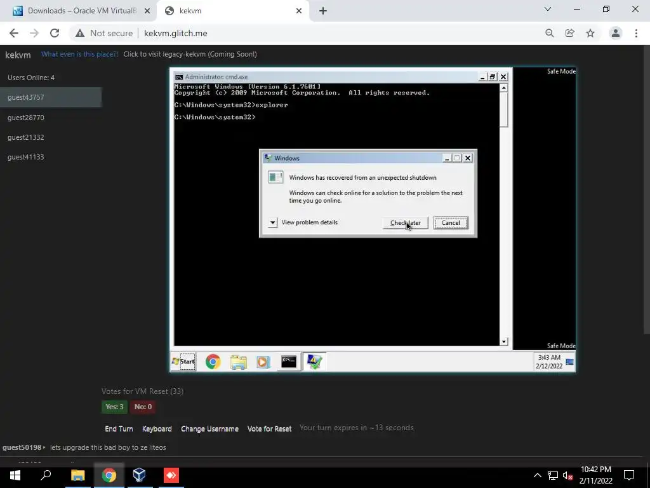Click to visit legacy-kekvm link

[190, 54]
